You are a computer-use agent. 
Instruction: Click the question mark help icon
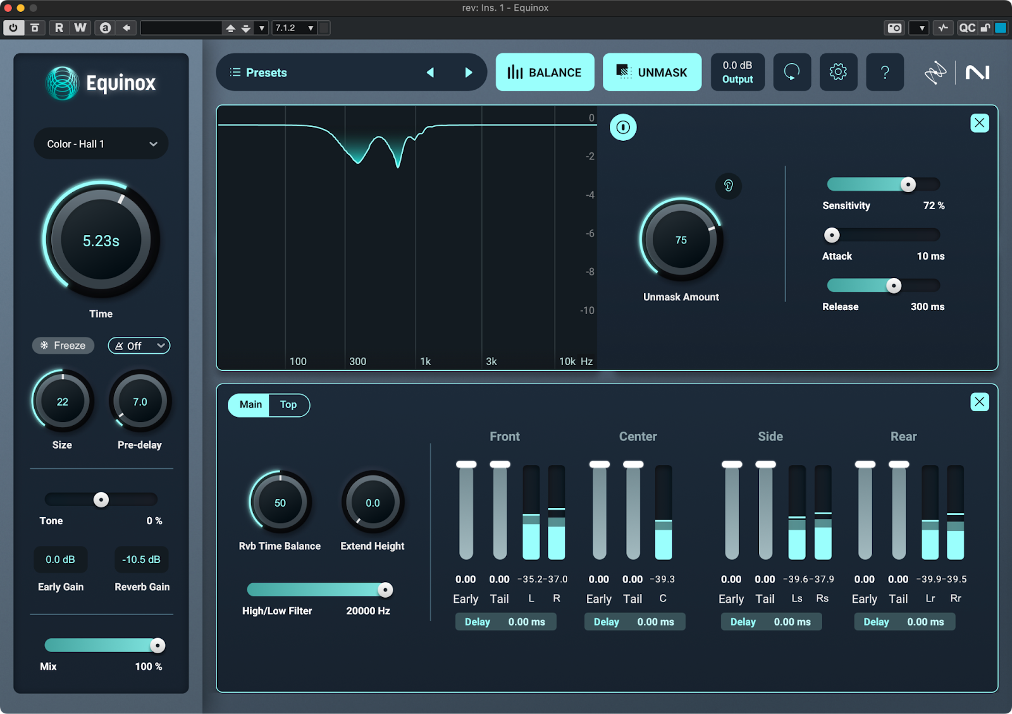[884, 72]
